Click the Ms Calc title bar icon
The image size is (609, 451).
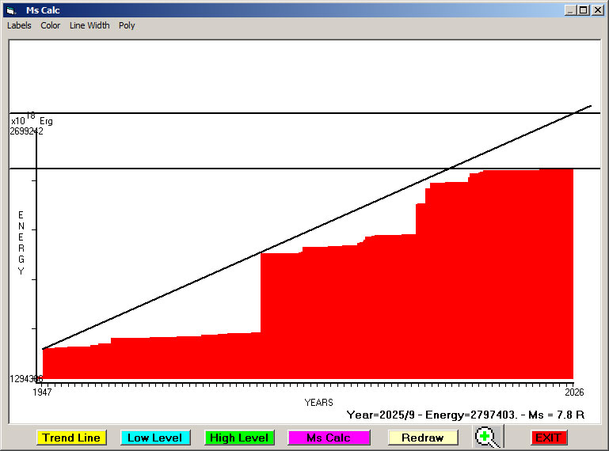[10, 9]
